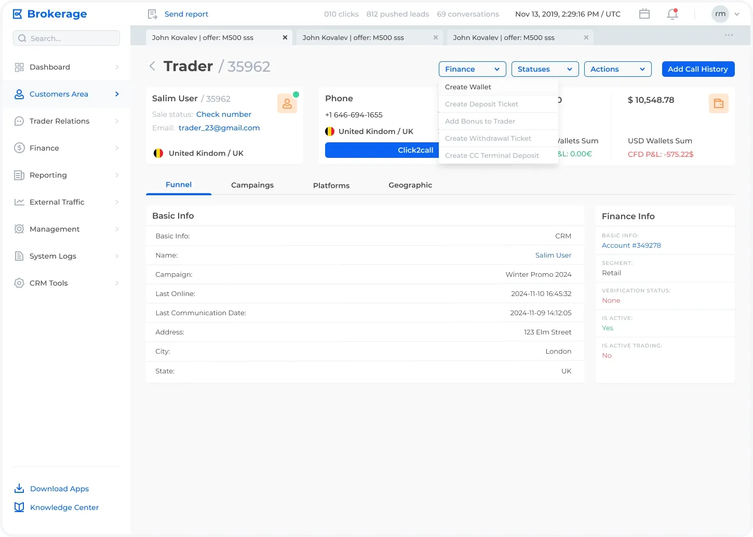753x537 pixels.
Task: Open Account #349278 link
Action: [631, 245]
